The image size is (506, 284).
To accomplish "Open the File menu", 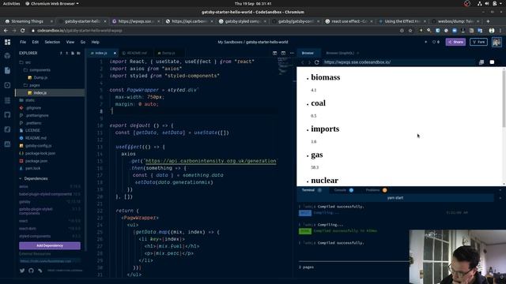I will click(x=23, y=42).
